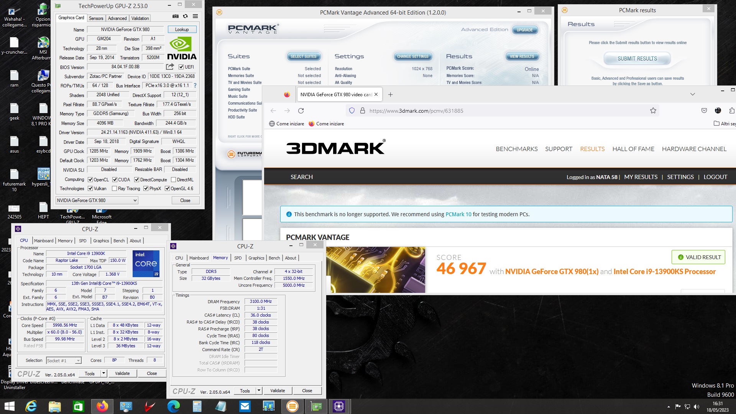Switch to the Advanced tab in GPU-Z
This screenshot has width=736, height=414.
[117, 18]
